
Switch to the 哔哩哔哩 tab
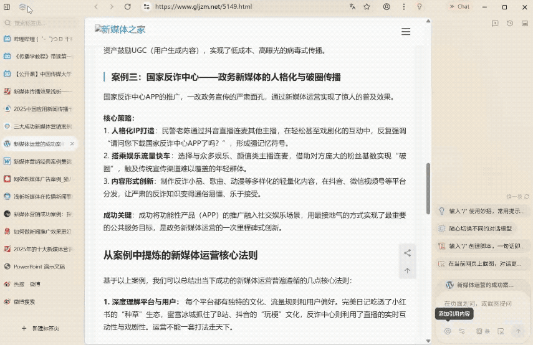[39, 39]
